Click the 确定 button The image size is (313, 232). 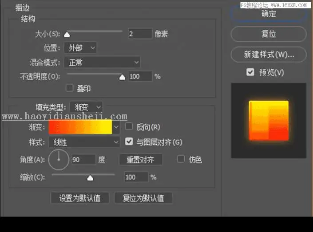pyautogui.click(x=269, y=14)
